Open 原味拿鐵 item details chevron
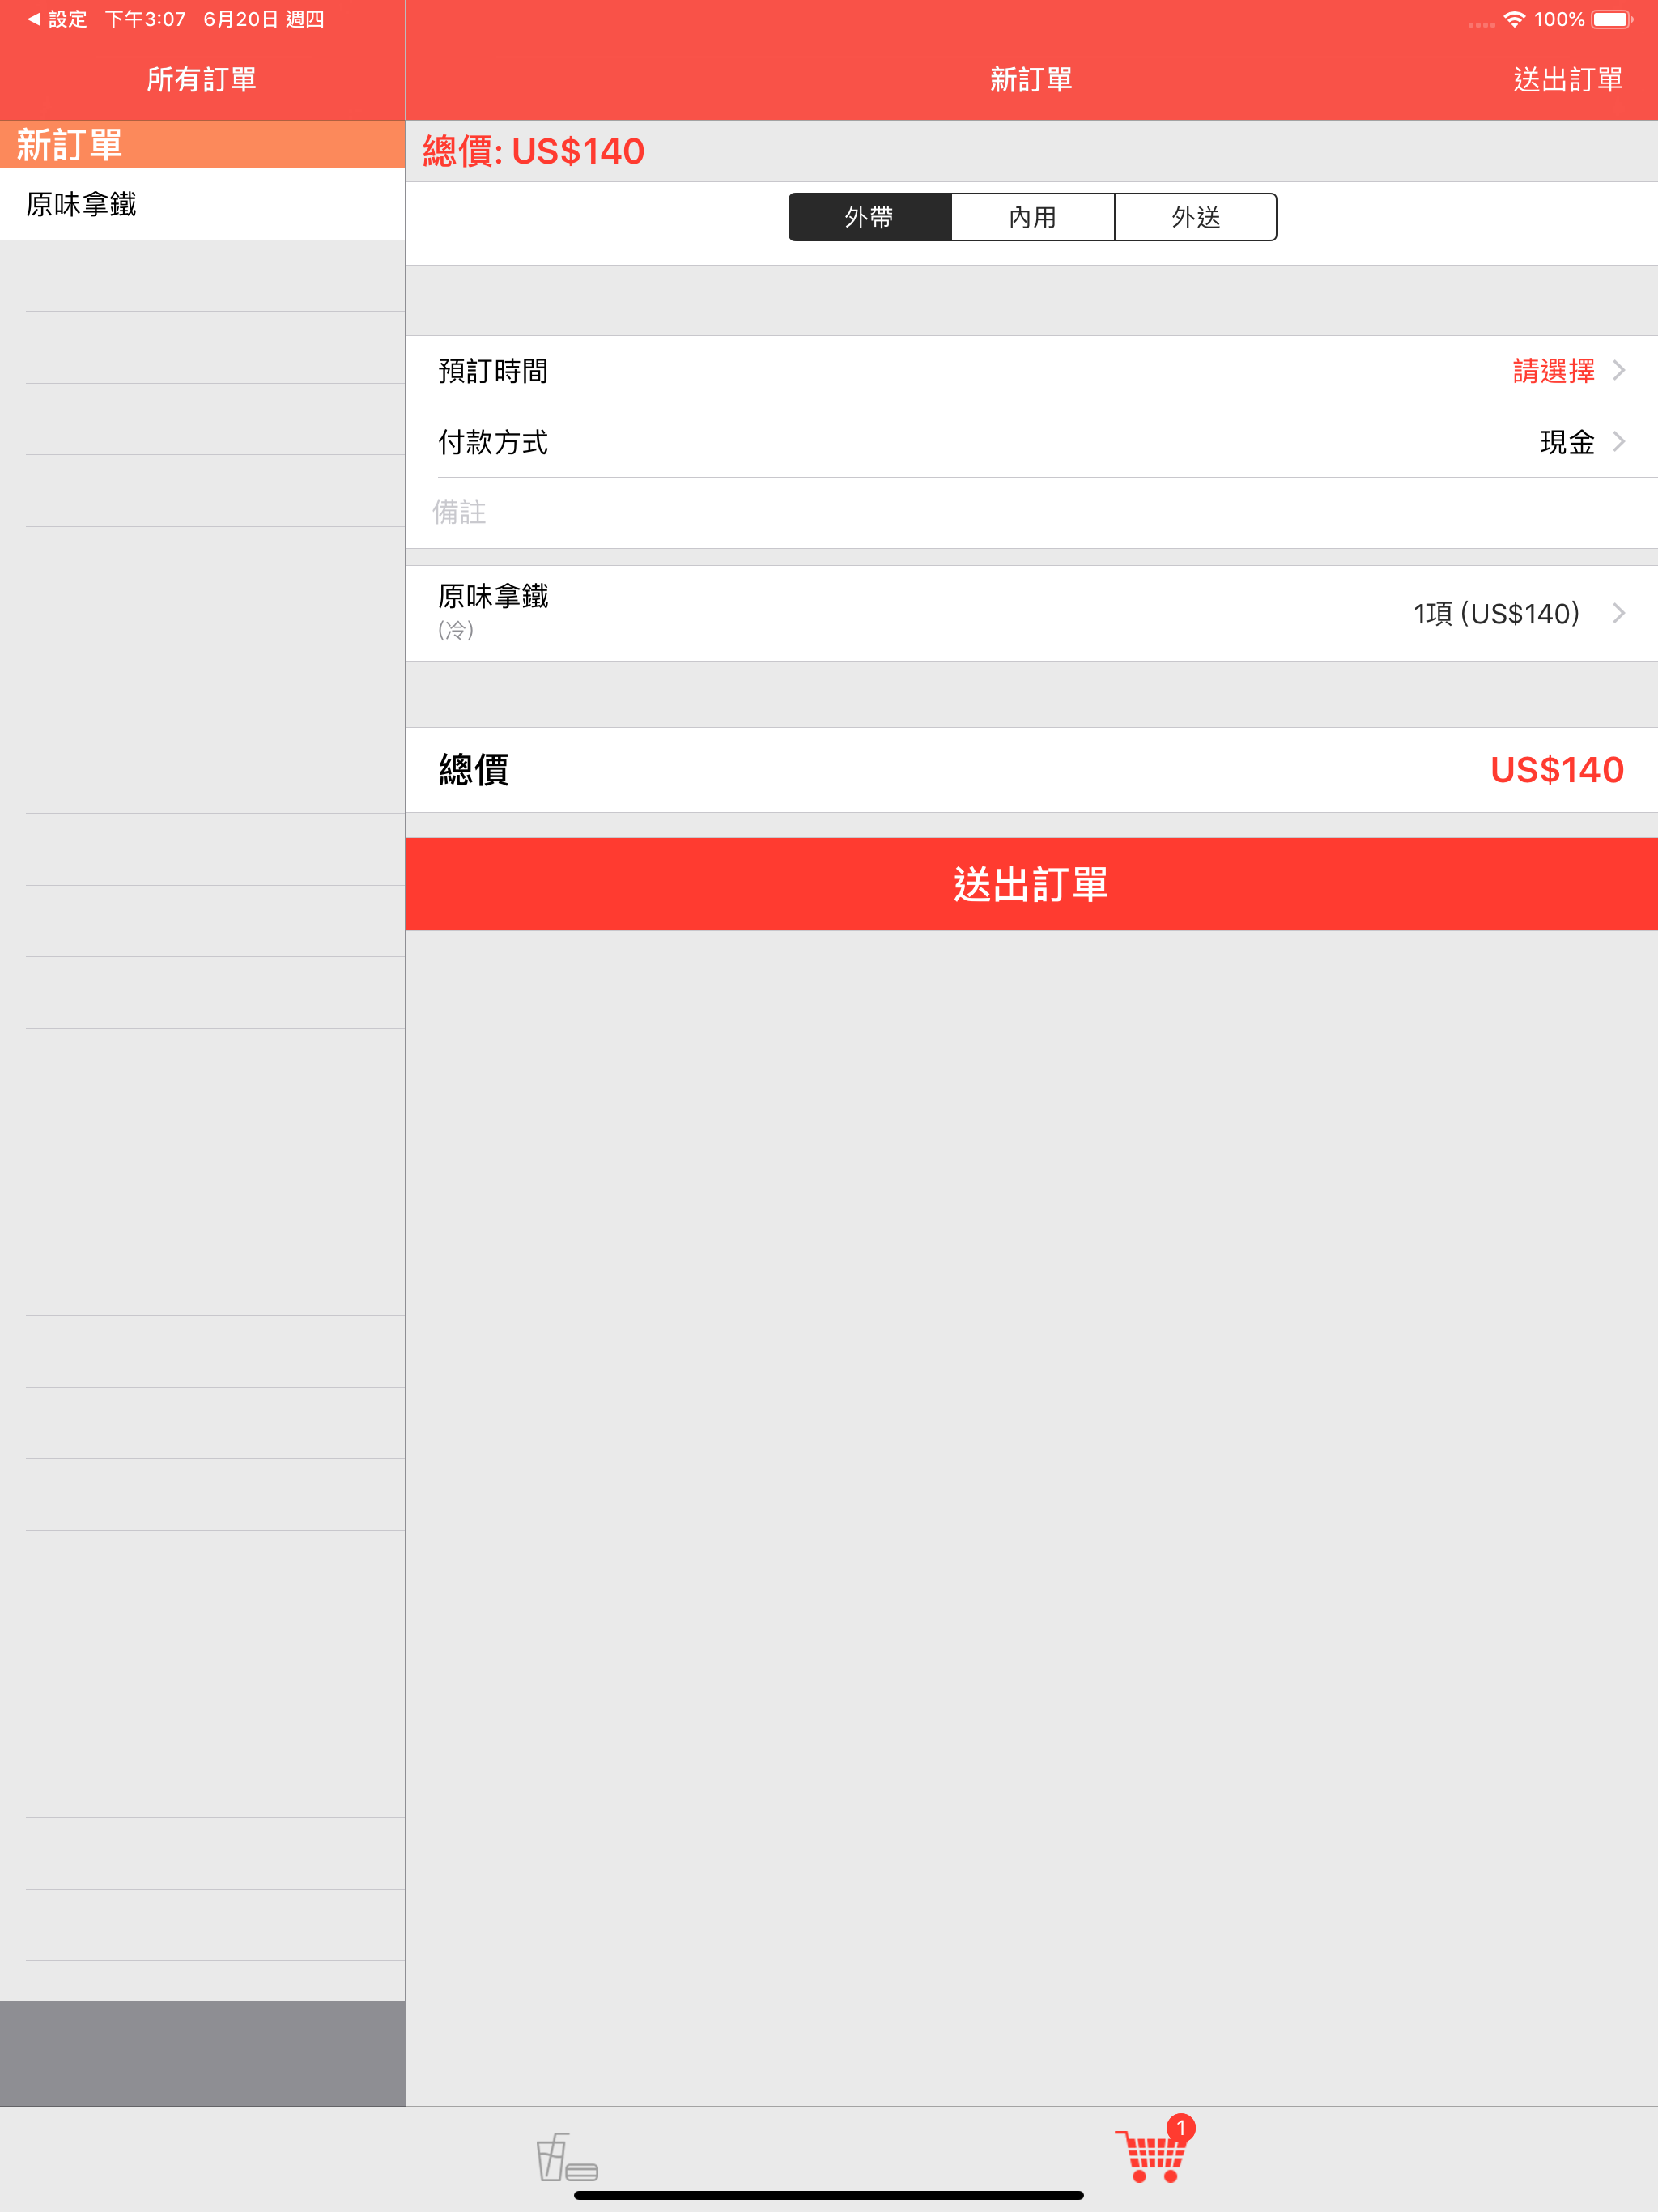Image resolution: width=1658 pixels, height=2212 pixels. point(1619,613)
